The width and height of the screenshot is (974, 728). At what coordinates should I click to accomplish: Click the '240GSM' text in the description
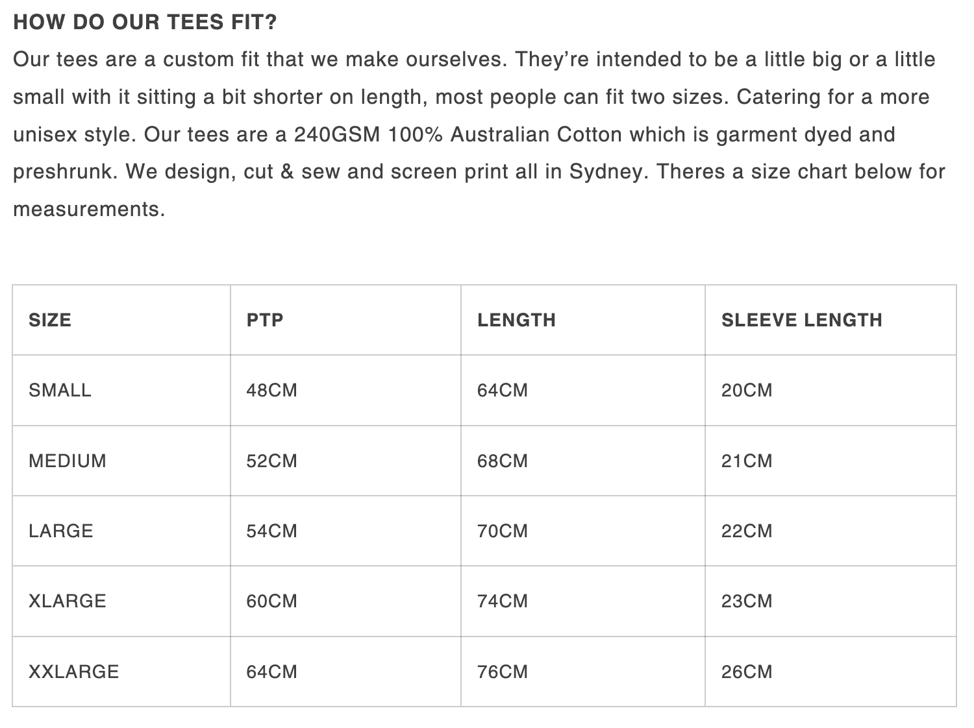(x=336, y=134)
